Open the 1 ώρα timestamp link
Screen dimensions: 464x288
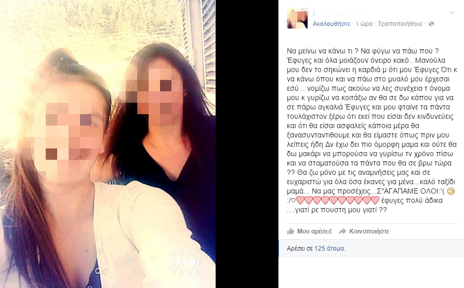(364, 24)
